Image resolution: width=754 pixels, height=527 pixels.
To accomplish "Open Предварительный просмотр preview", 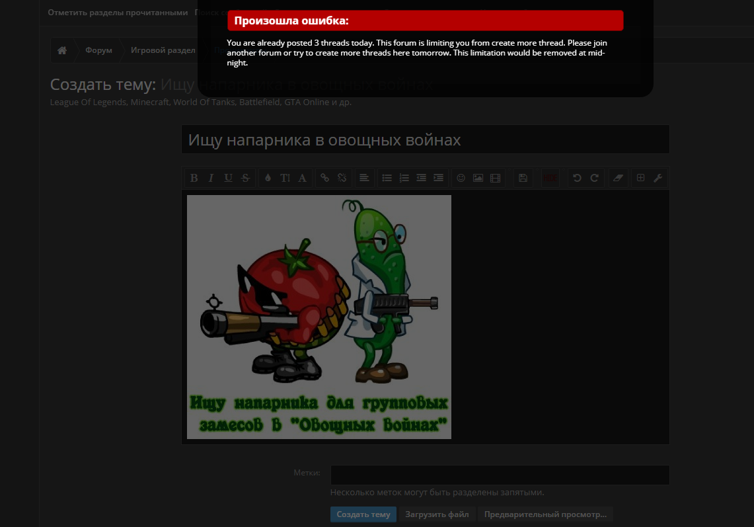I will pos(545,514).
